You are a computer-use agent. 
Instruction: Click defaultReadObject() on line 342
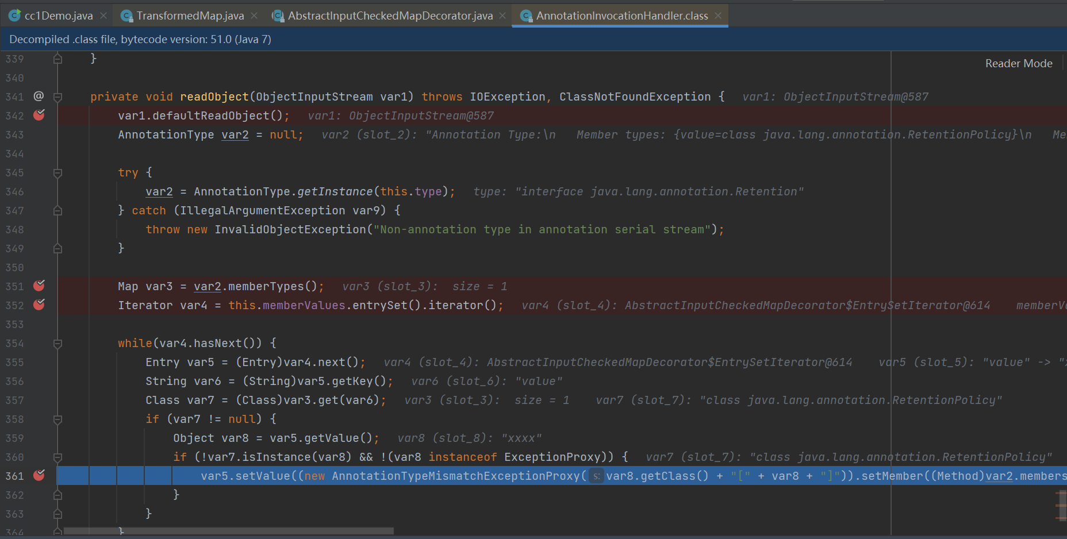pos(218,115)
